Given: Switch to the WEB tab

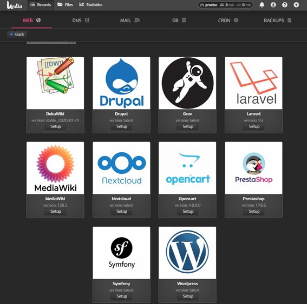Looking at the screenshot, I should [x=31, y=21].
